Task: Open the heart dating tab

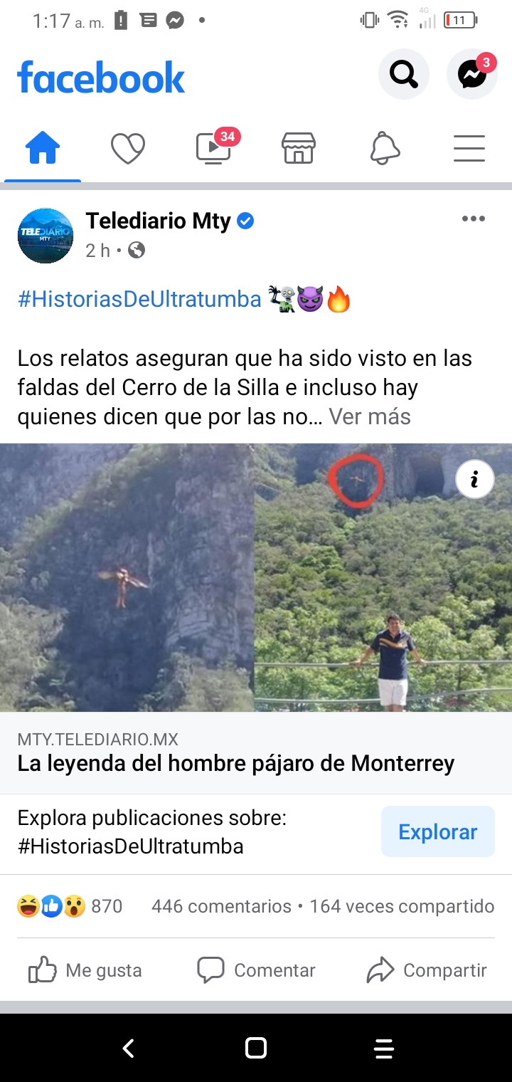Action: tap(128, 149)
